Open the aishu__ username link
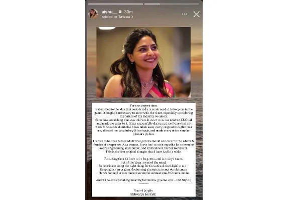The width and height of the screenshot is (301, 200). click(109, 11)
